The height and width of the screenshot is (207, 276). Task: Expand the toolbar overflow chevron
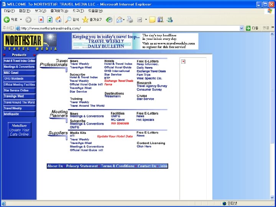273,27
